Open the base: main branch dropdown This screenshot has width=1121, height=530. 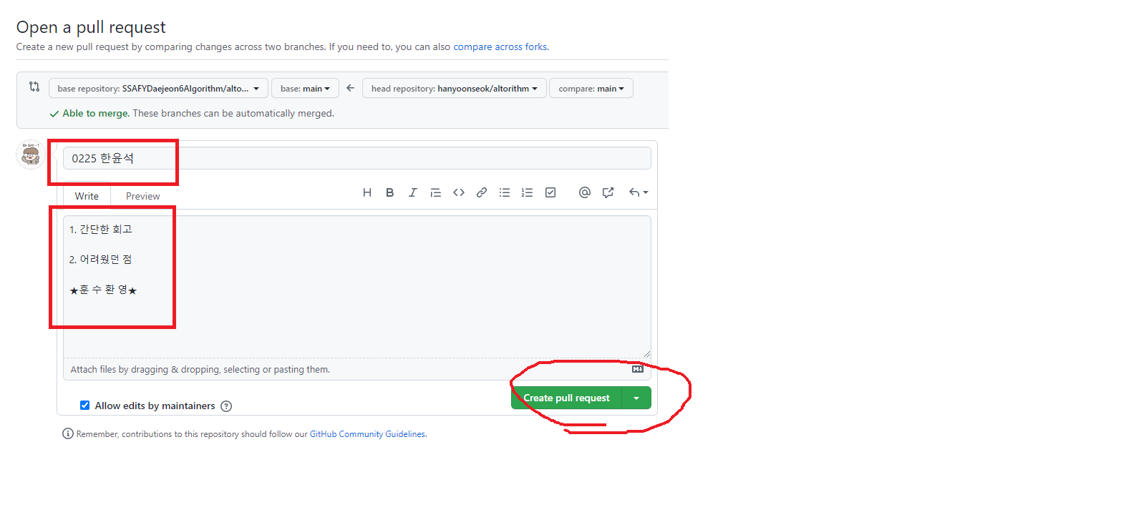(305, 89)
